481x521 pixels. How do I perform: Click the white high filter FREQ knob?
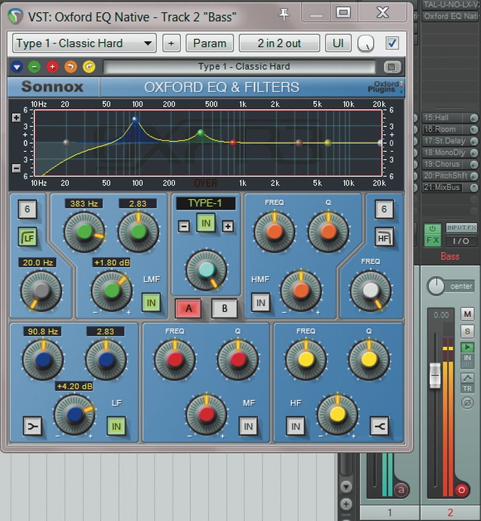[371, 291]
